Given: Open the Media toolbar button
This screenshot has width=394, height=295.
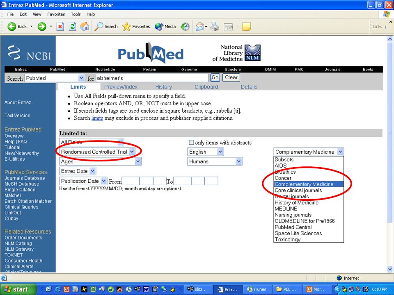Looking at the screenshot, I should pyautogui.click(x=165, y=26).
